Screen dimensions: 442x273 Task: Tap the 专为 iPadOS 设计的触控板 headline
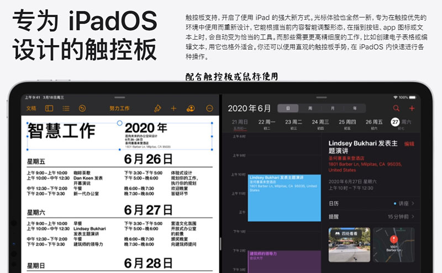pyautogui.click(x=85, y=35)
